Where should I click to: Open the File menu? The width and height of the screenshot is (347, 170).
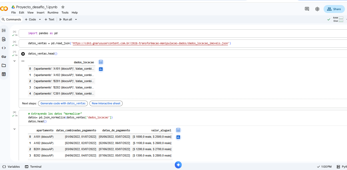click(13, 12)
